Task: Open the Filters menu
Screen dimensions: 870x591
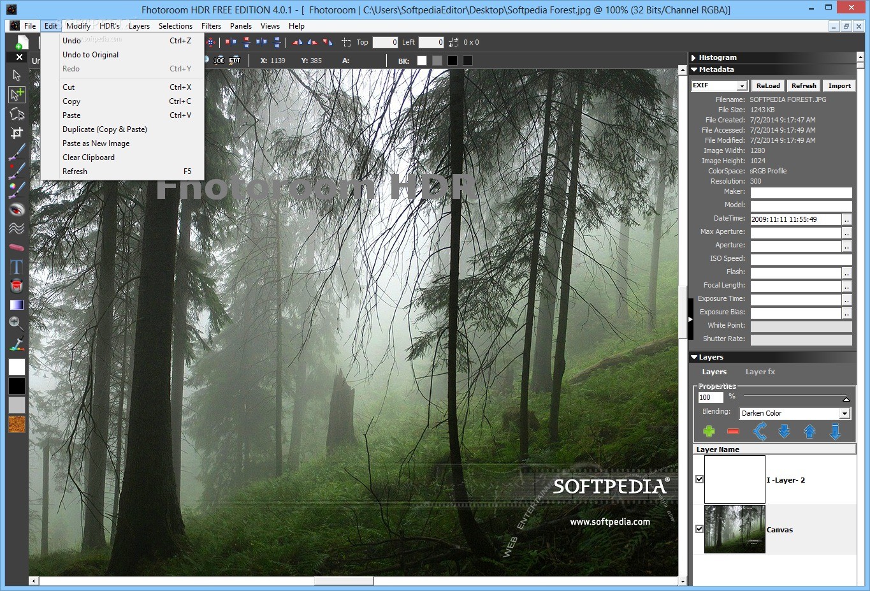Action: (211, 26)
